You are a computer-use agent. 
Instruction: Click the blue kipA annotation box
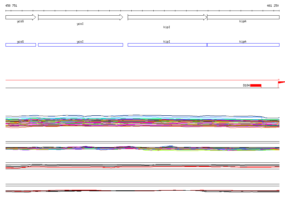point(243,45)
